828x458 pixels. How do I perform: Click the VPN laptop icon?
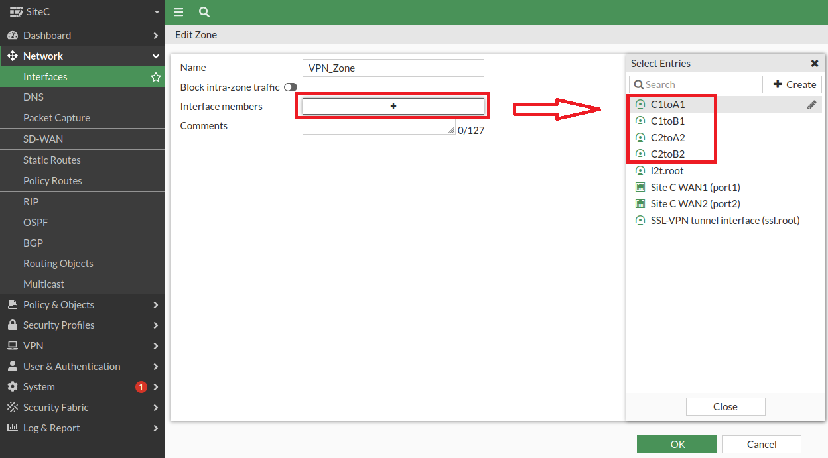tap(12, 345)
